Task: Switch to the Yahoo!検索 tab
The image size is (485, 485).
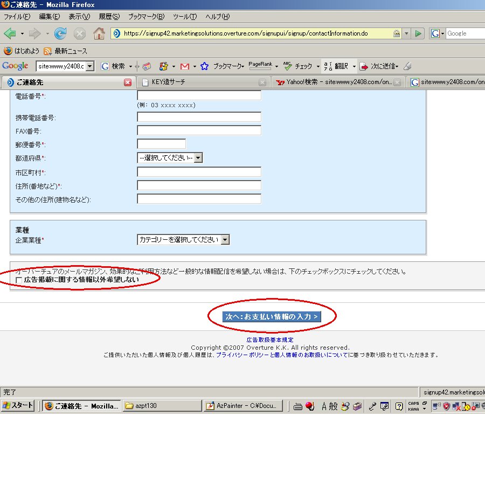Action: point(334,82)
